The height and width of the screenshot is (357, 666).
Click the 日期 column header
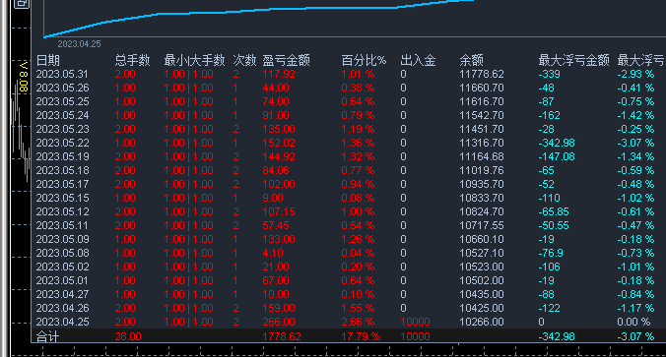tap(48, 60)
